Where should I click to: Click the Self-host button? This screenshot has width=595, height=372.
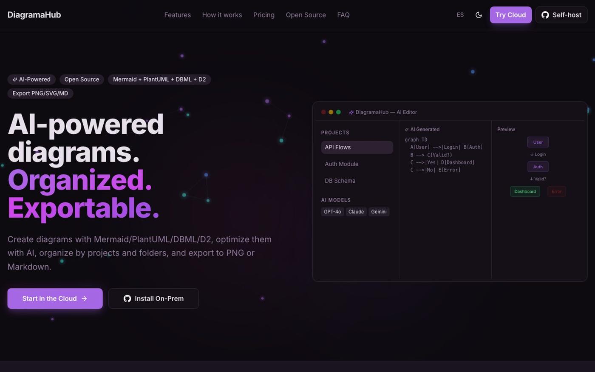pyautogui.click(x=561, y=15)
